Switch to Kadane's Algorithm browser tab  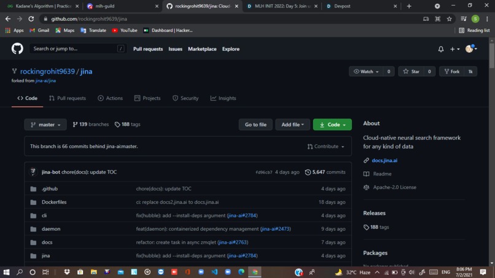click(43, 6)
